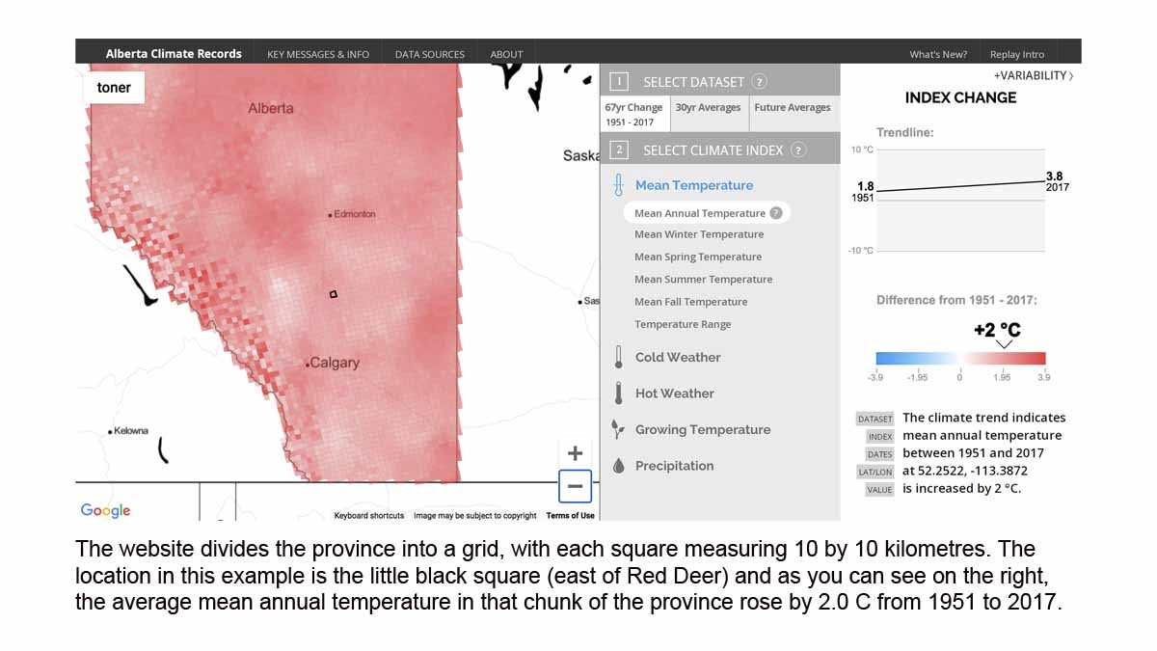Screen dimensions: 1157x651
Task: Expand the +VARIABILITY panel
Action: (1033, 75)
